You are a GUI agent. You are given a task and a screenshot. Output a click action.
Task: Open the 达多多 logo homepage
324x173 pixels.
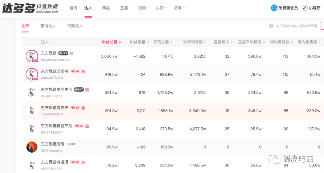coord(30,8)
